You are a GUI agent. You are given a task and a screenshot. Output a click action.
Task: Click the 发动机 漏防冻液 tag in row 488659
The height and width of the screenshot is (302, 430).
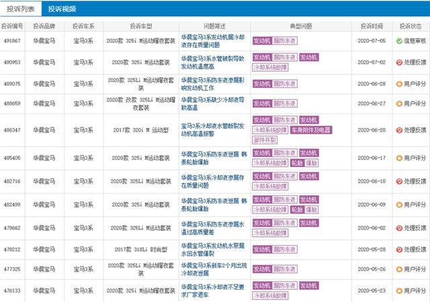tap(275, 103)
